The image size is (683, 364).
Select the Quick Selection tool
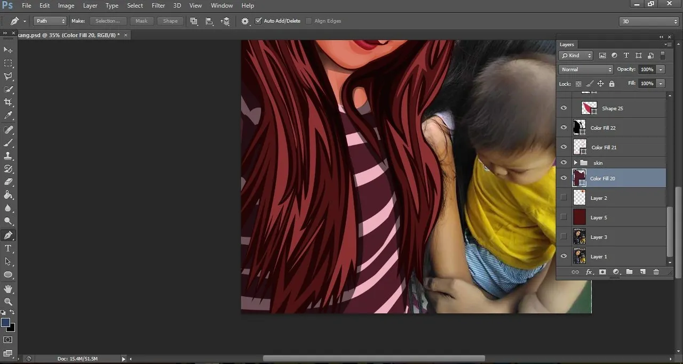point(8,90)
